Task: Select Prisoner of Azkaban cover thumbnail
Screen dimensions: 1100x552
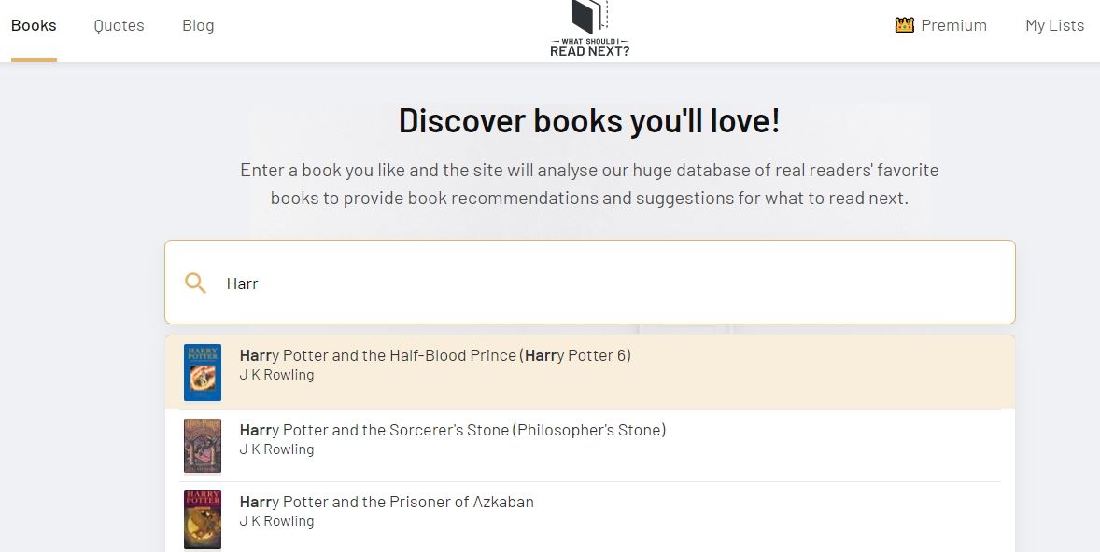Action: (x=203, y=519)
